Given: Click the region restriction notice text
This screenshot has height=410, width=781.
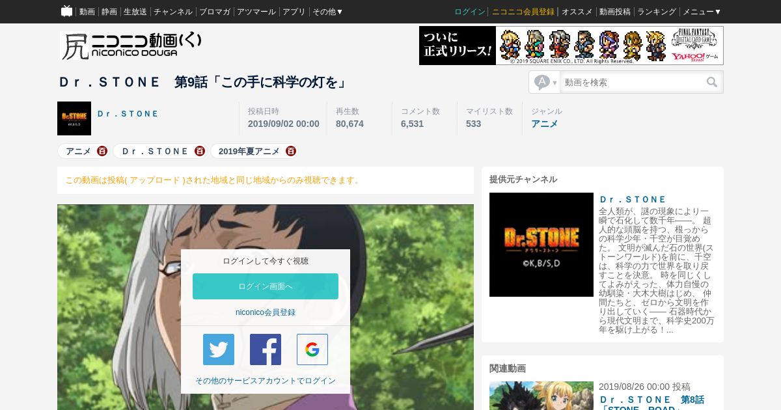Looking at the screenshot, I should tap(213, 180).
